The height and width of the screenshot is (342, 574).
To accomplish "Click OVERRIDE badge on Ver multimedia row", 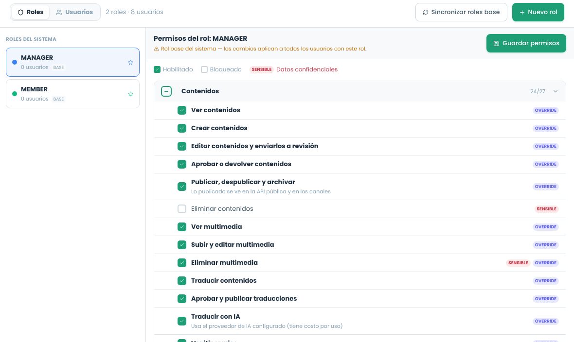I will (x=545, y=227).
